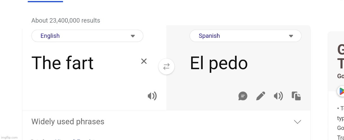Open the English source language dropdown
This screenshot has width=344, height=140.
point(87,36)
